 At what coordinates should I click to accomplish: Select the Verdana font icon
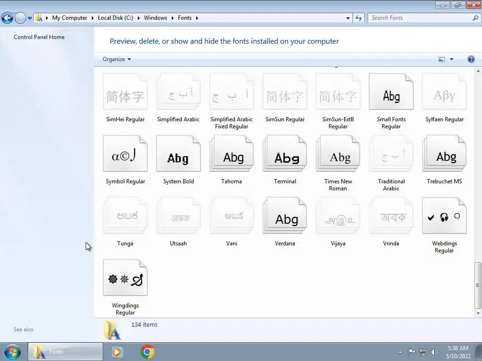click(x=285, y=215)
